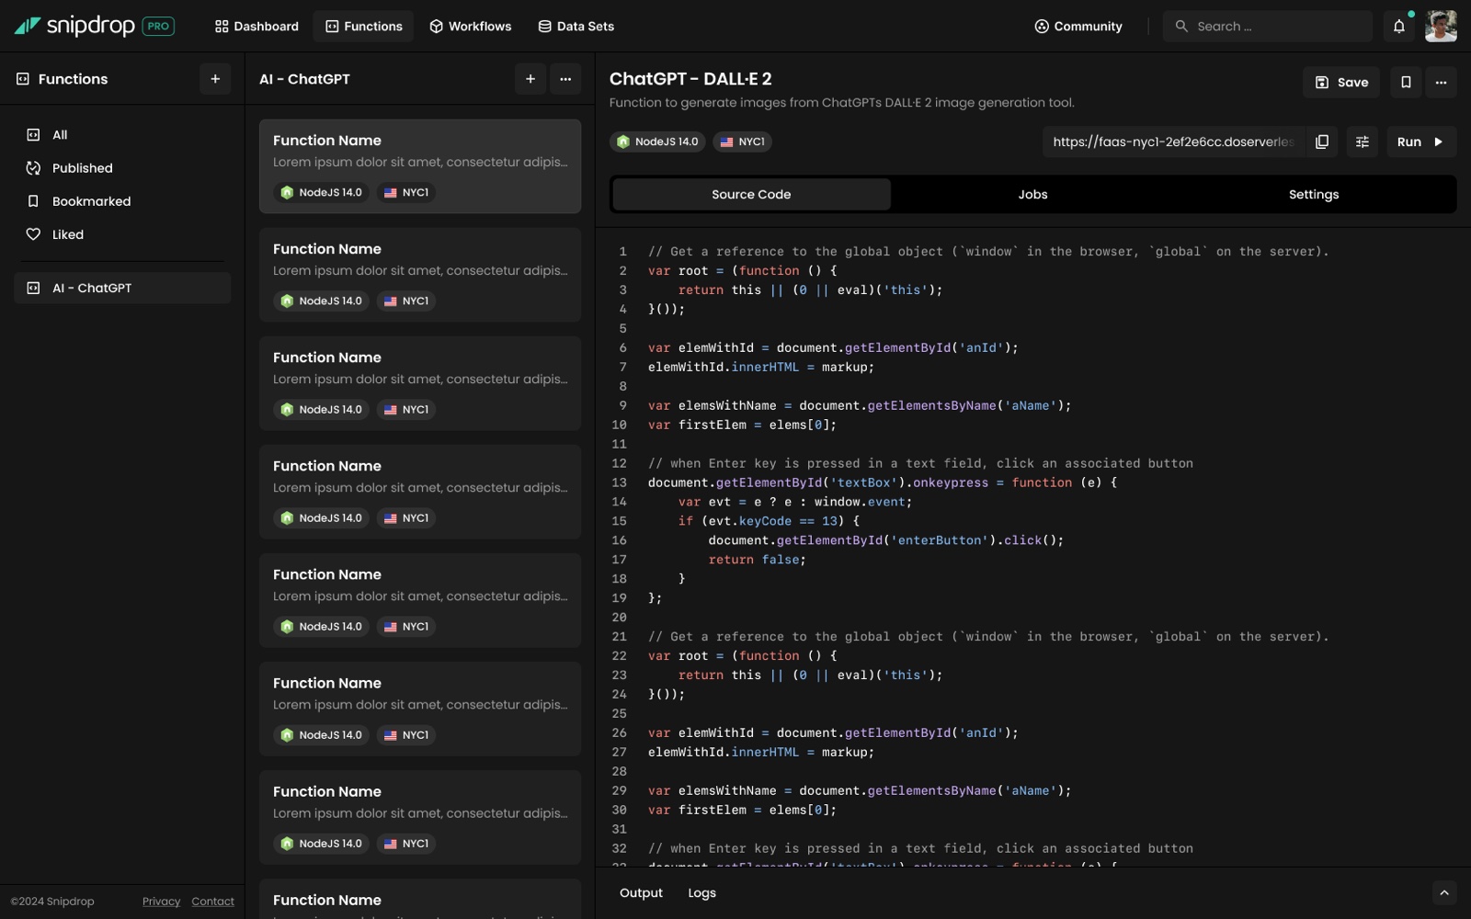Save the function
Image resolution: width=1471 pixels, height=919 pixels.
(1341, 83)
